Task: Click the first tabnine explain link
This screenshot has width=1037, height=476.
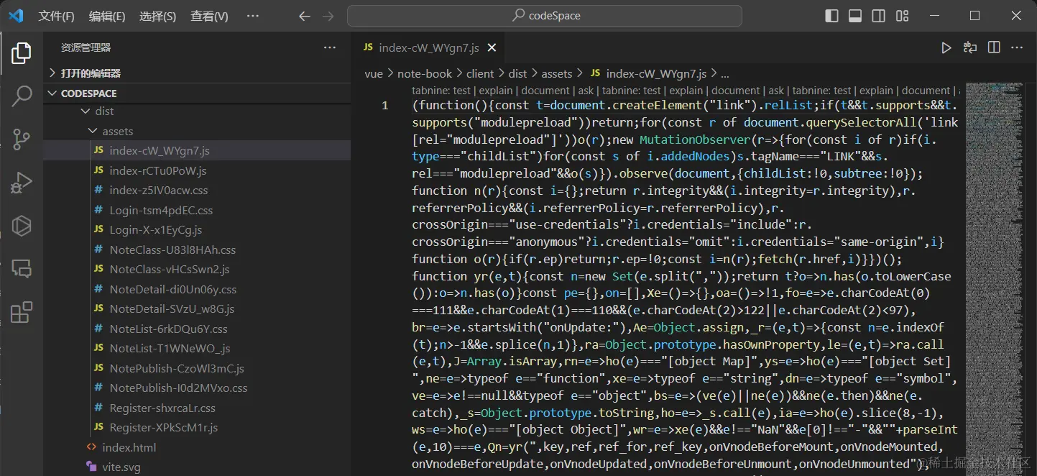Action: (x=496, y=91)
